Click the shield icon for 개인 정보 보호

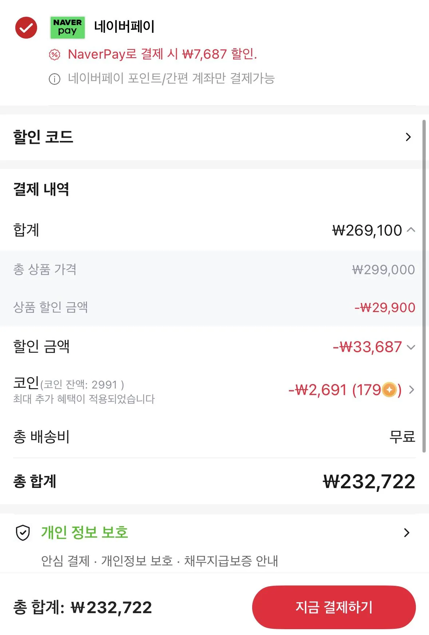click(23, 533)
